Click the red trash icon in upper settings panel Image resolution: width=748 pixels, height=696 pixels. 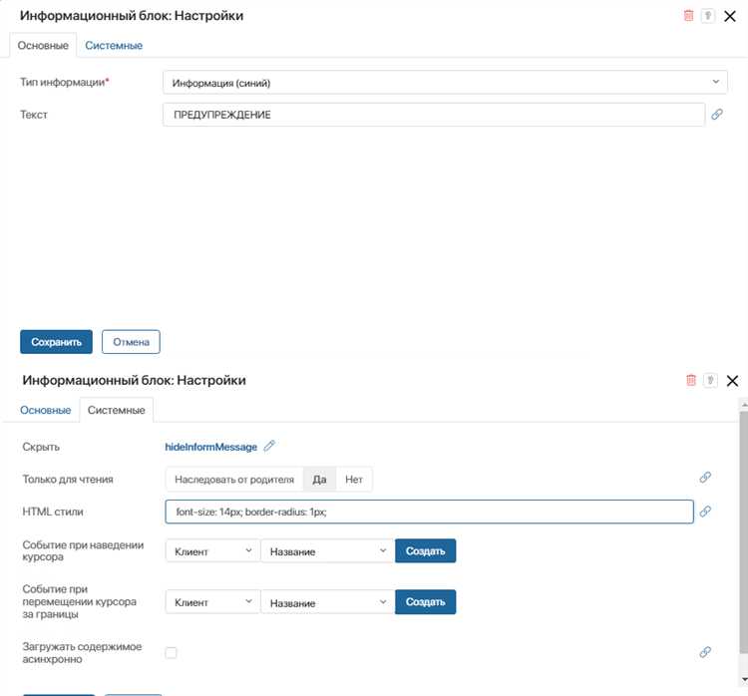(688, 16)
